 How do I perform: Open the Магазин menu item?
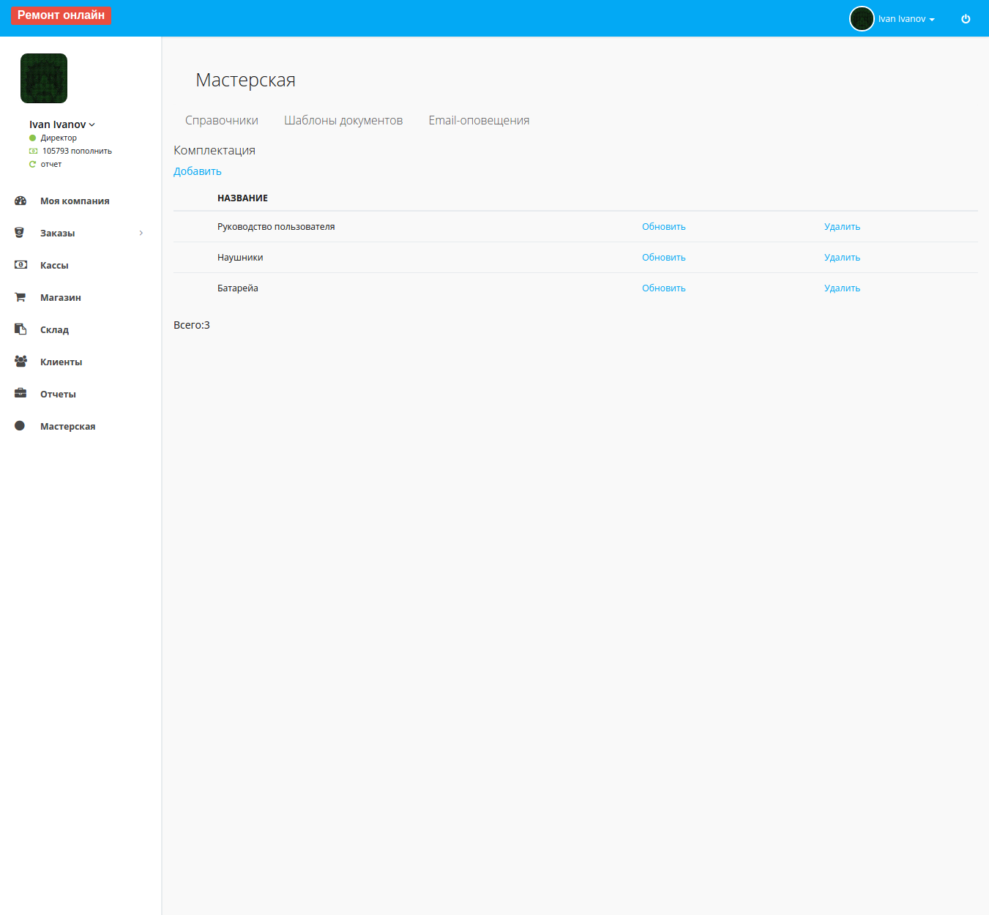click(61, 298)
